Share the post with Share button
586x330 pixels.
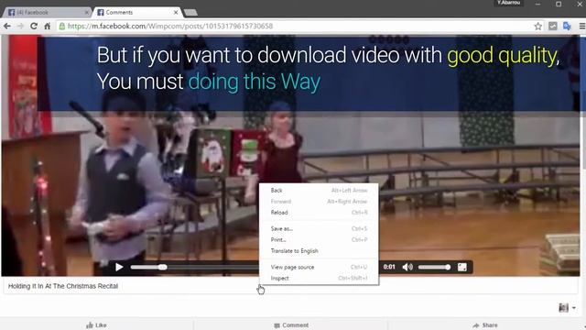coord(484,325)
